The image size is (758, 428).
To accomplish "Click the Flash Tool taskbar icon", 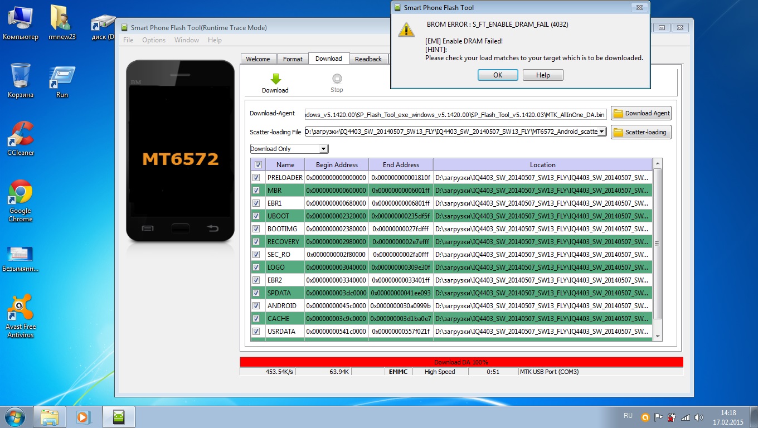I will pos(118,416).
